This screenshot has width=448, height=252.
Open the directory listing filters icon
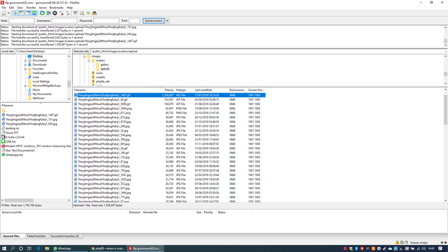[76, 13]
